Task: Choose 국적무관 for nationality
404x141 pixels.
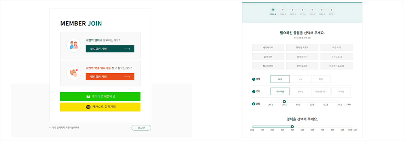Action: tap(280, 92)
